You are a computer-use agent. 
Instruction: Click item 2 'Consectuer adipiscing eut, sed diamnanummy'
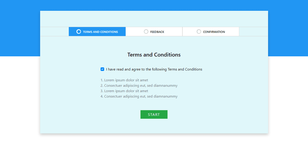pos(139,85)
